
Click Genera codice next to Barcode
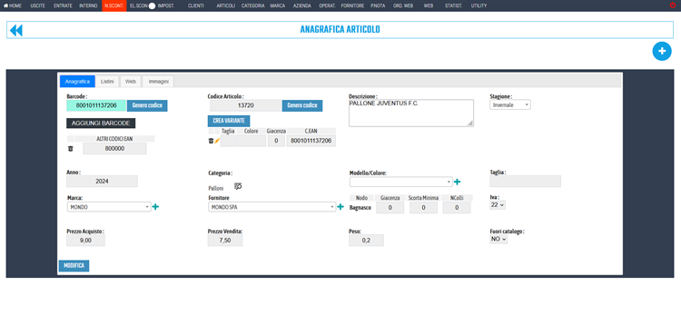tap(147, 105)
